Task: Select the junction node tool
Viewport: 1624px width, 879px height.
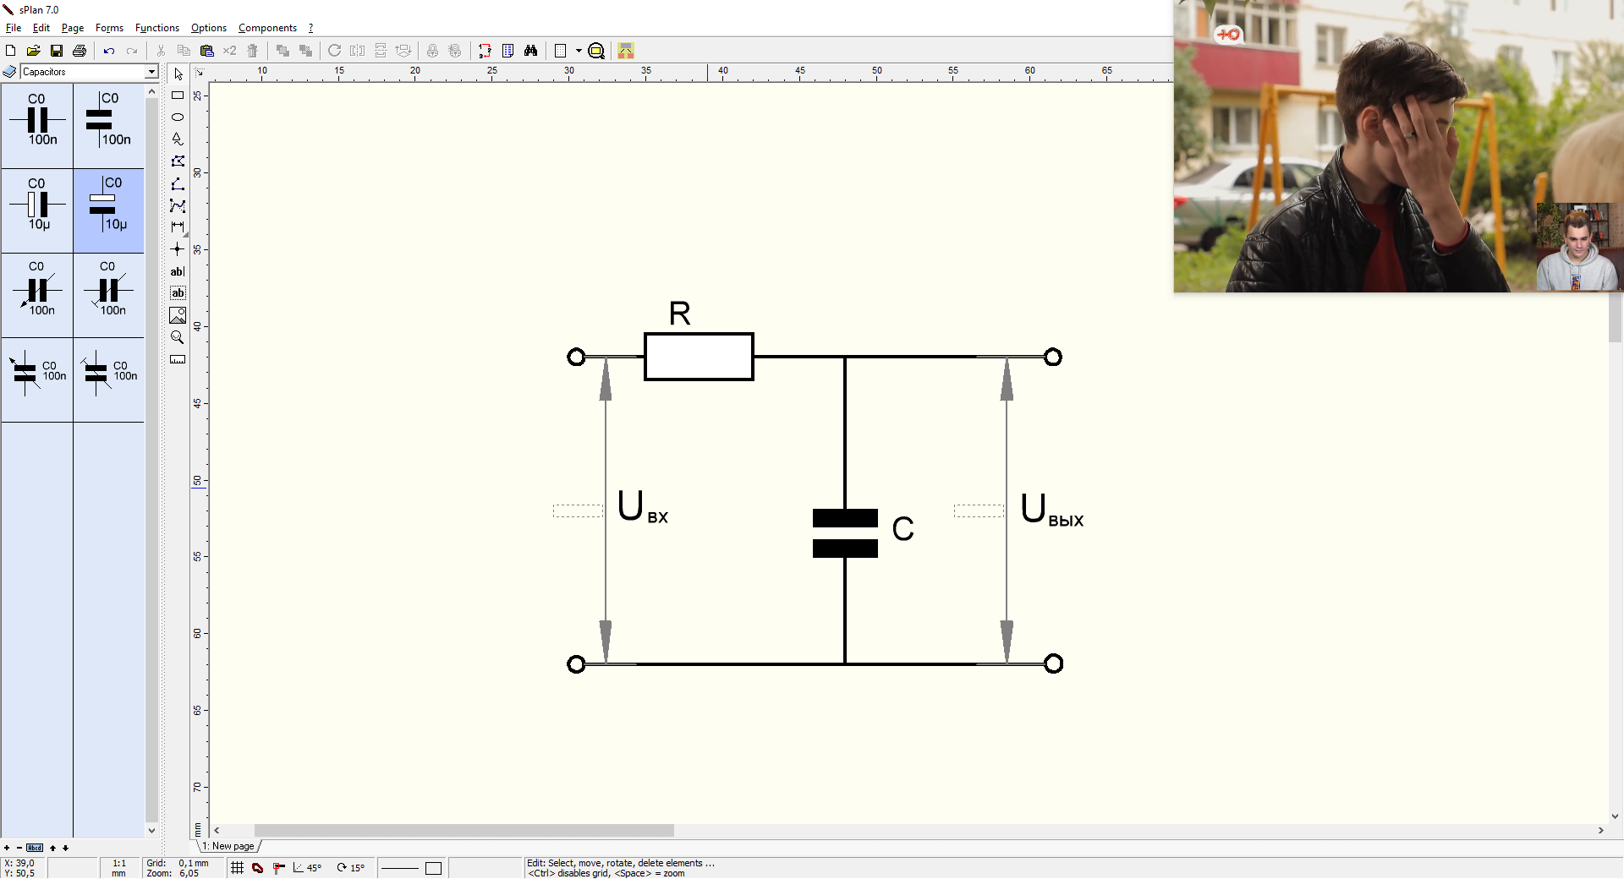Action: point(178,249)
